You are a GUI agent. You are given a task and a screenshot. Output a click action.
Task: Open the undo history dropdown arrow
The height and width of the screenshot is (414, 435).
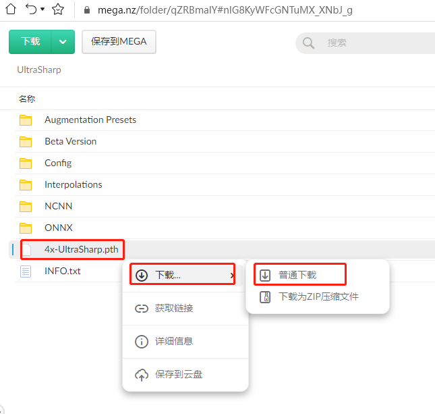(x=42, y=9)
